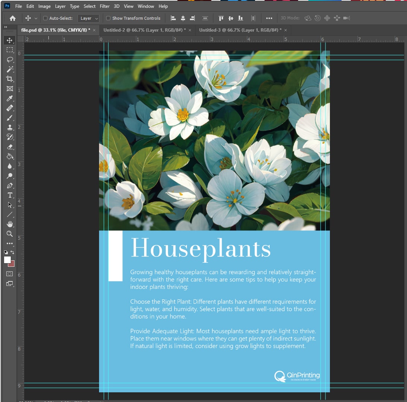Select the Blur tool
The width and height of the screenshot is (407, 402).
pyautogui.click(x=10, y=166)
